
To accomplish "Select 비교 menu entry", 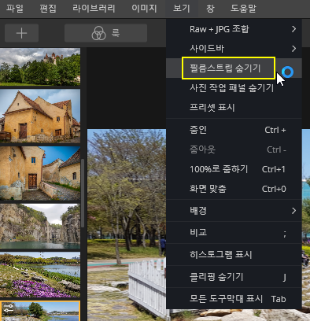I will point(234,232).
